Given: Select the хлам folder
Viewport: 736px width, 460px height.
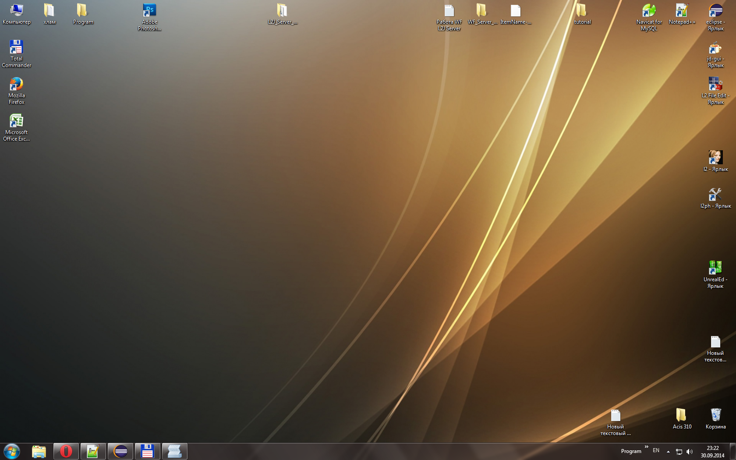Looking at the screenshot, I should [50, 14].
